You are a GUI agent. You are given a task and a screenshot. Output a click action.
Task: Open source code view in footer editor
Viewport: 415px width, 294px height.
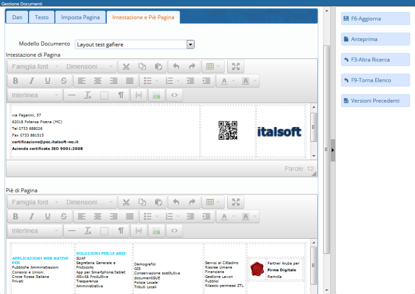tap(174, 230)
